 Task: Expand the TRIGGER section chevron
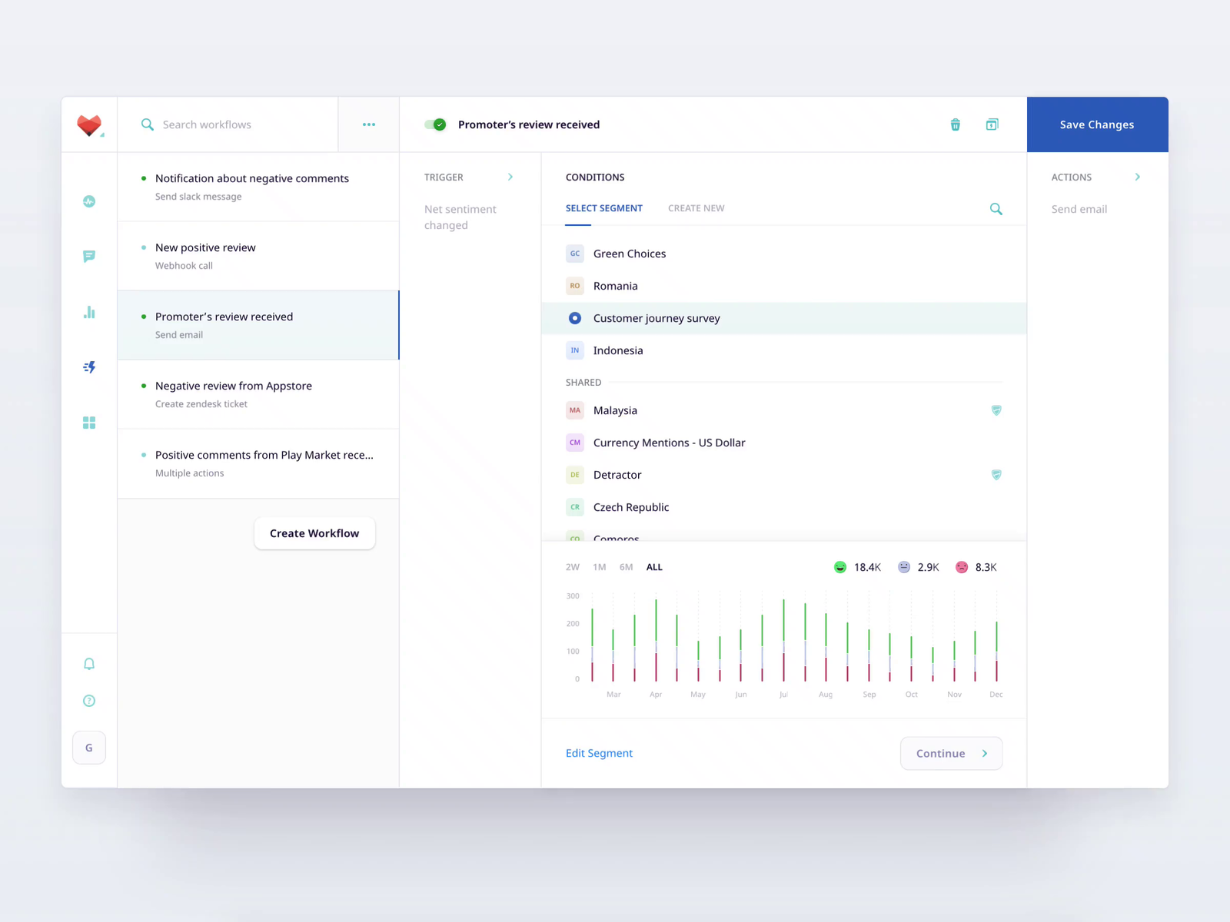point(510,177)
